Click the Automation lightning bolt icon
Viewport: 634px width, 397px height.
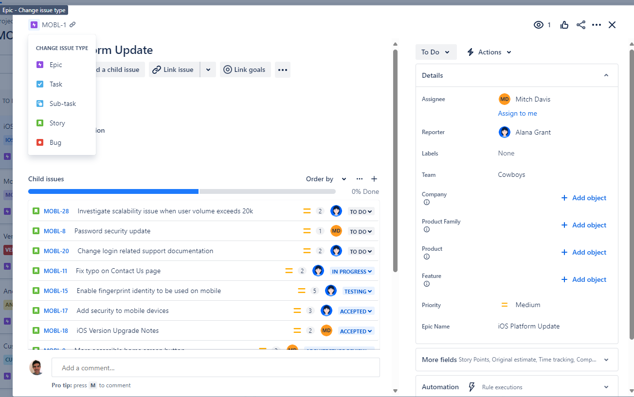[471, 387]
